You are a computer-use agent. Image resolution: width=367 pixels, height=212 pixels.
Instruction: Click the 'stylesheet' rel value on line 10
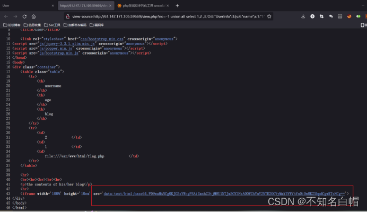(54, 39)
